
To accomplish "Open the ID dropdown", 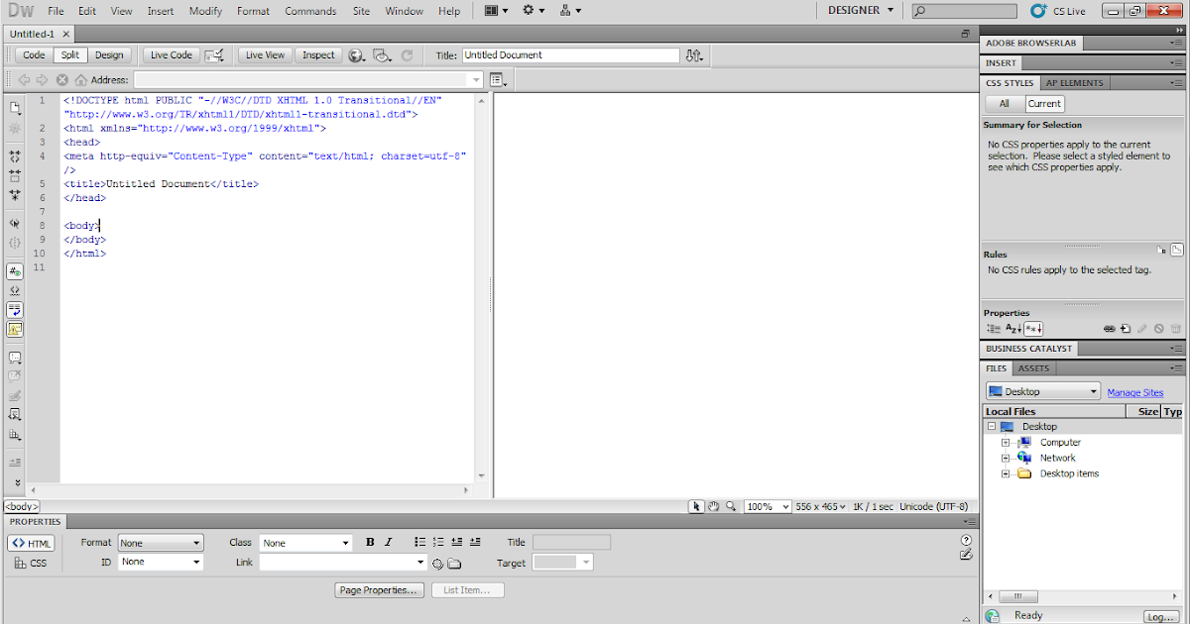I will (x=161, y=562).
